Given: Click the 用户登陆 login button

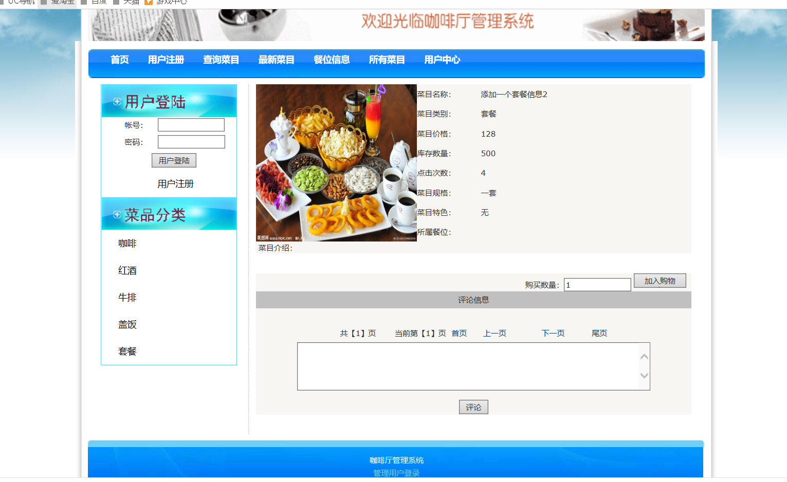Looking at the screenshot, I should point(174,160).
